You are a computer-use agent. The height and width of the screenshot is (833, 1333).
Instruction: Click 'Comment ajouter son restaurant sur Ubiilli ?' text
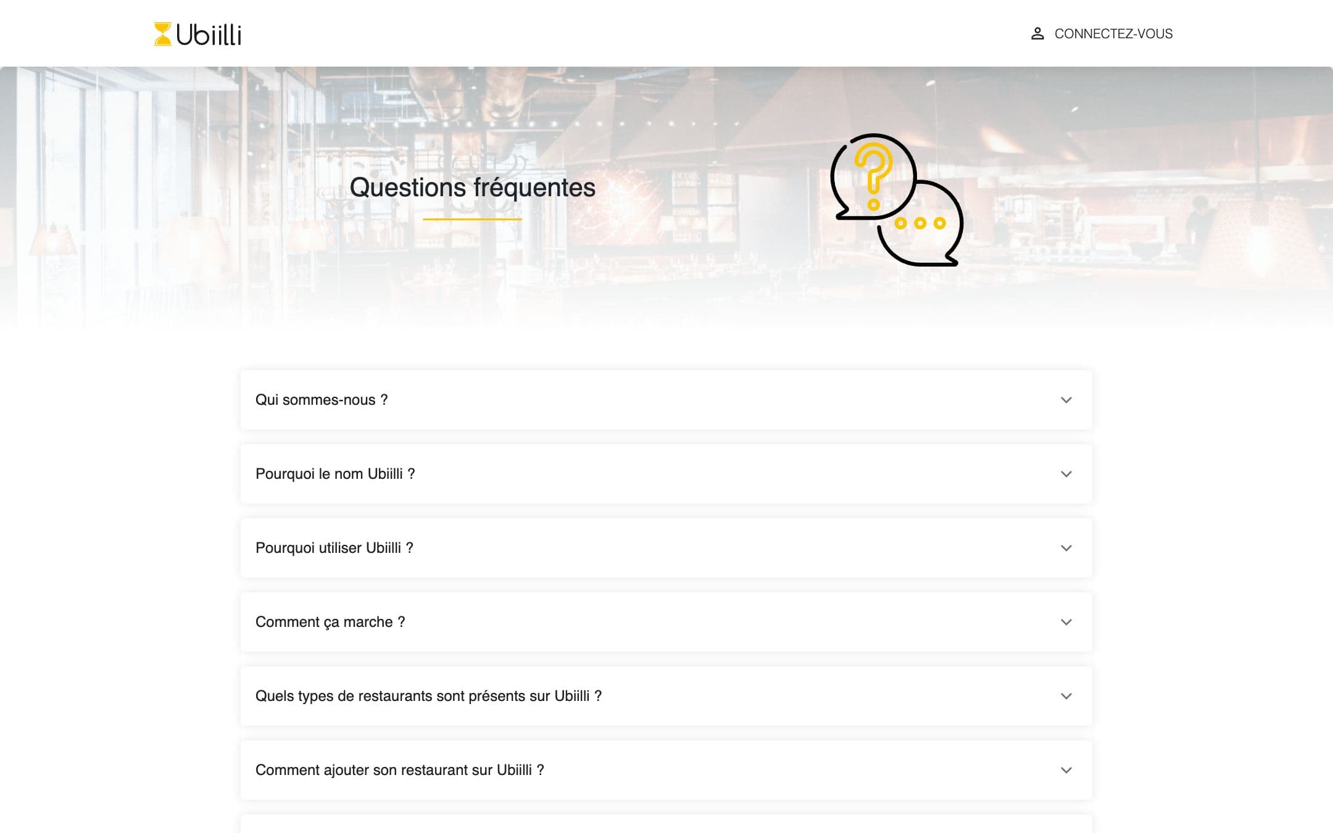click(400, 770)
